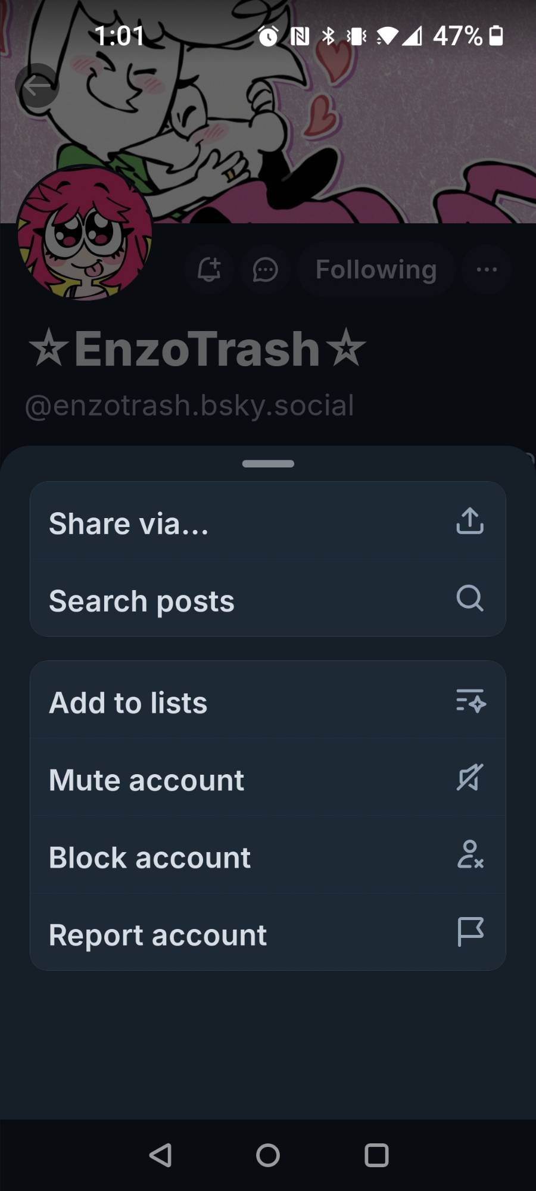Choose Block account option

click(x=149, y=858)
